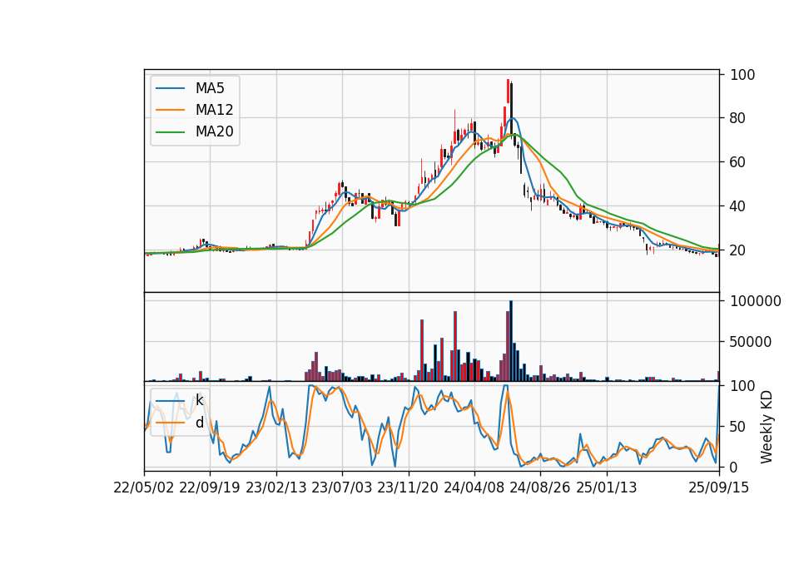Click the MA20 legend label

(x=214, y=131)
